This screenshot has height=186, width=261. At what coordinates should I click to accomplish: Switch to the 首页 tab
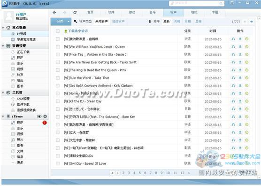coord(91,13)
